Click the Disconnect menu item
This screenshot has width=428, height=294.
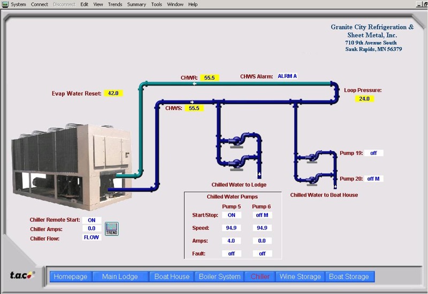(64, 4)
